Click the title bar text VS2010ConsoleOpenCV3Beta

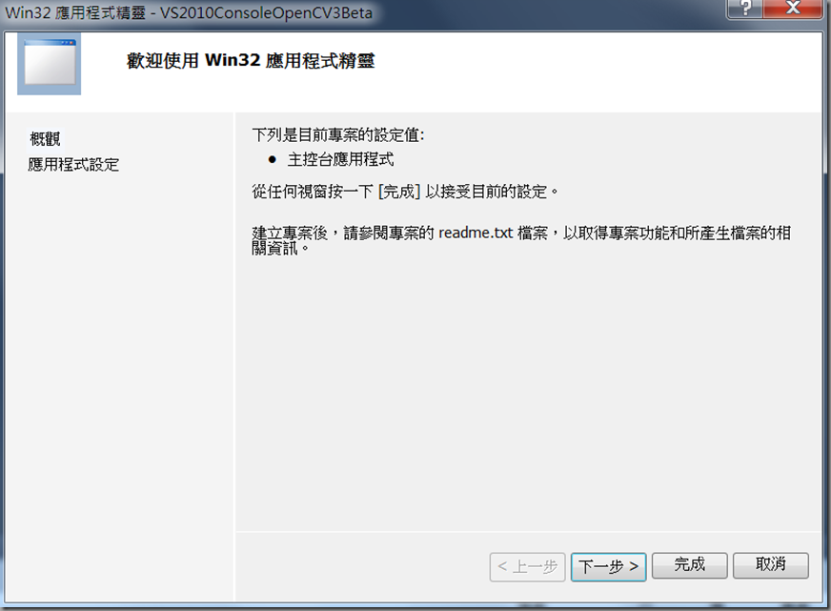coord(266,12)
